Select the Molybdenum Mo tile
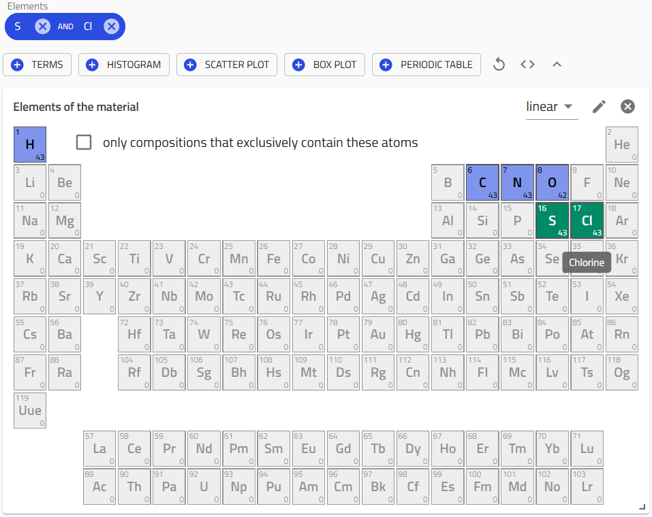 [204, 297]
